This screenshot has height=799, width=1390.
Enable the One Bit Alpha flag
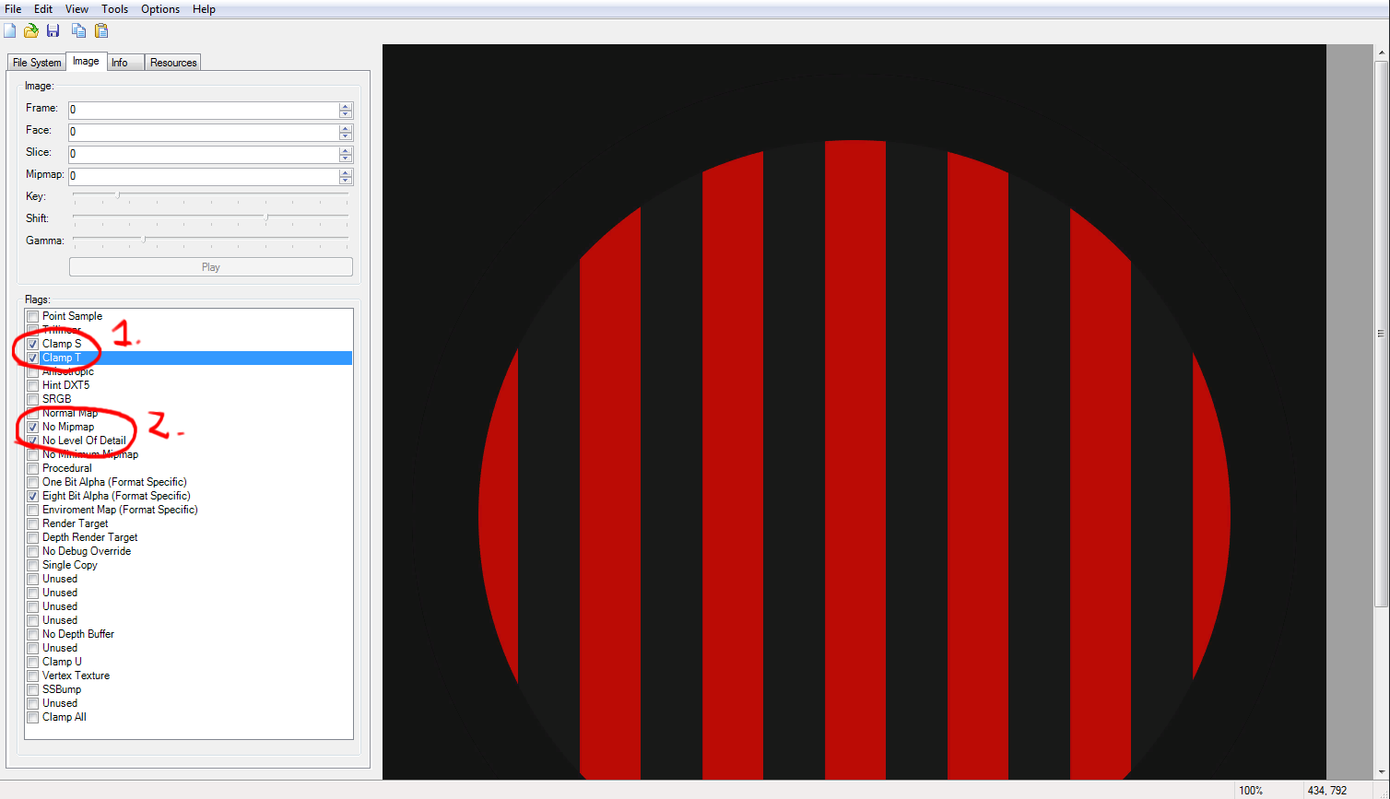coord(33,482)
